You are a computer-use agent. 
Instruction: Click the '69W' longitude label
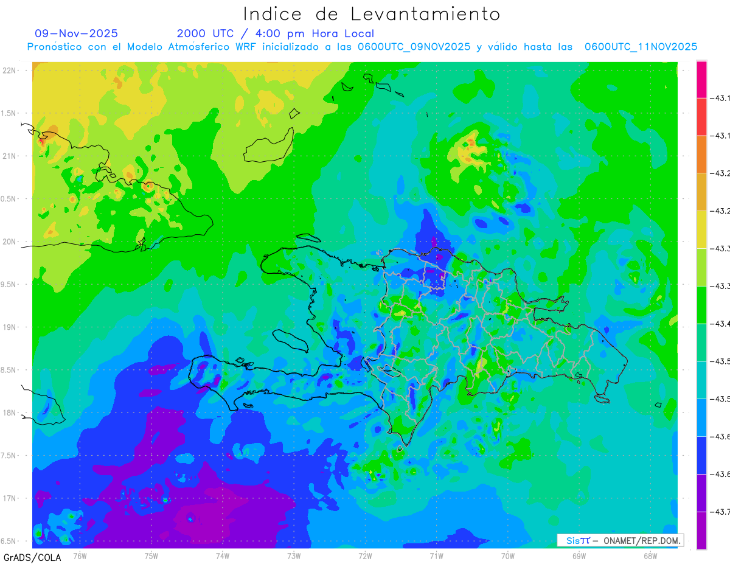tap(579, 555)
